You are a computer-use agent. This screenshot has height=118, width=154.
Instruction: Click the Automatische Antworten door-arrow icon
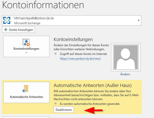[26, 89]
